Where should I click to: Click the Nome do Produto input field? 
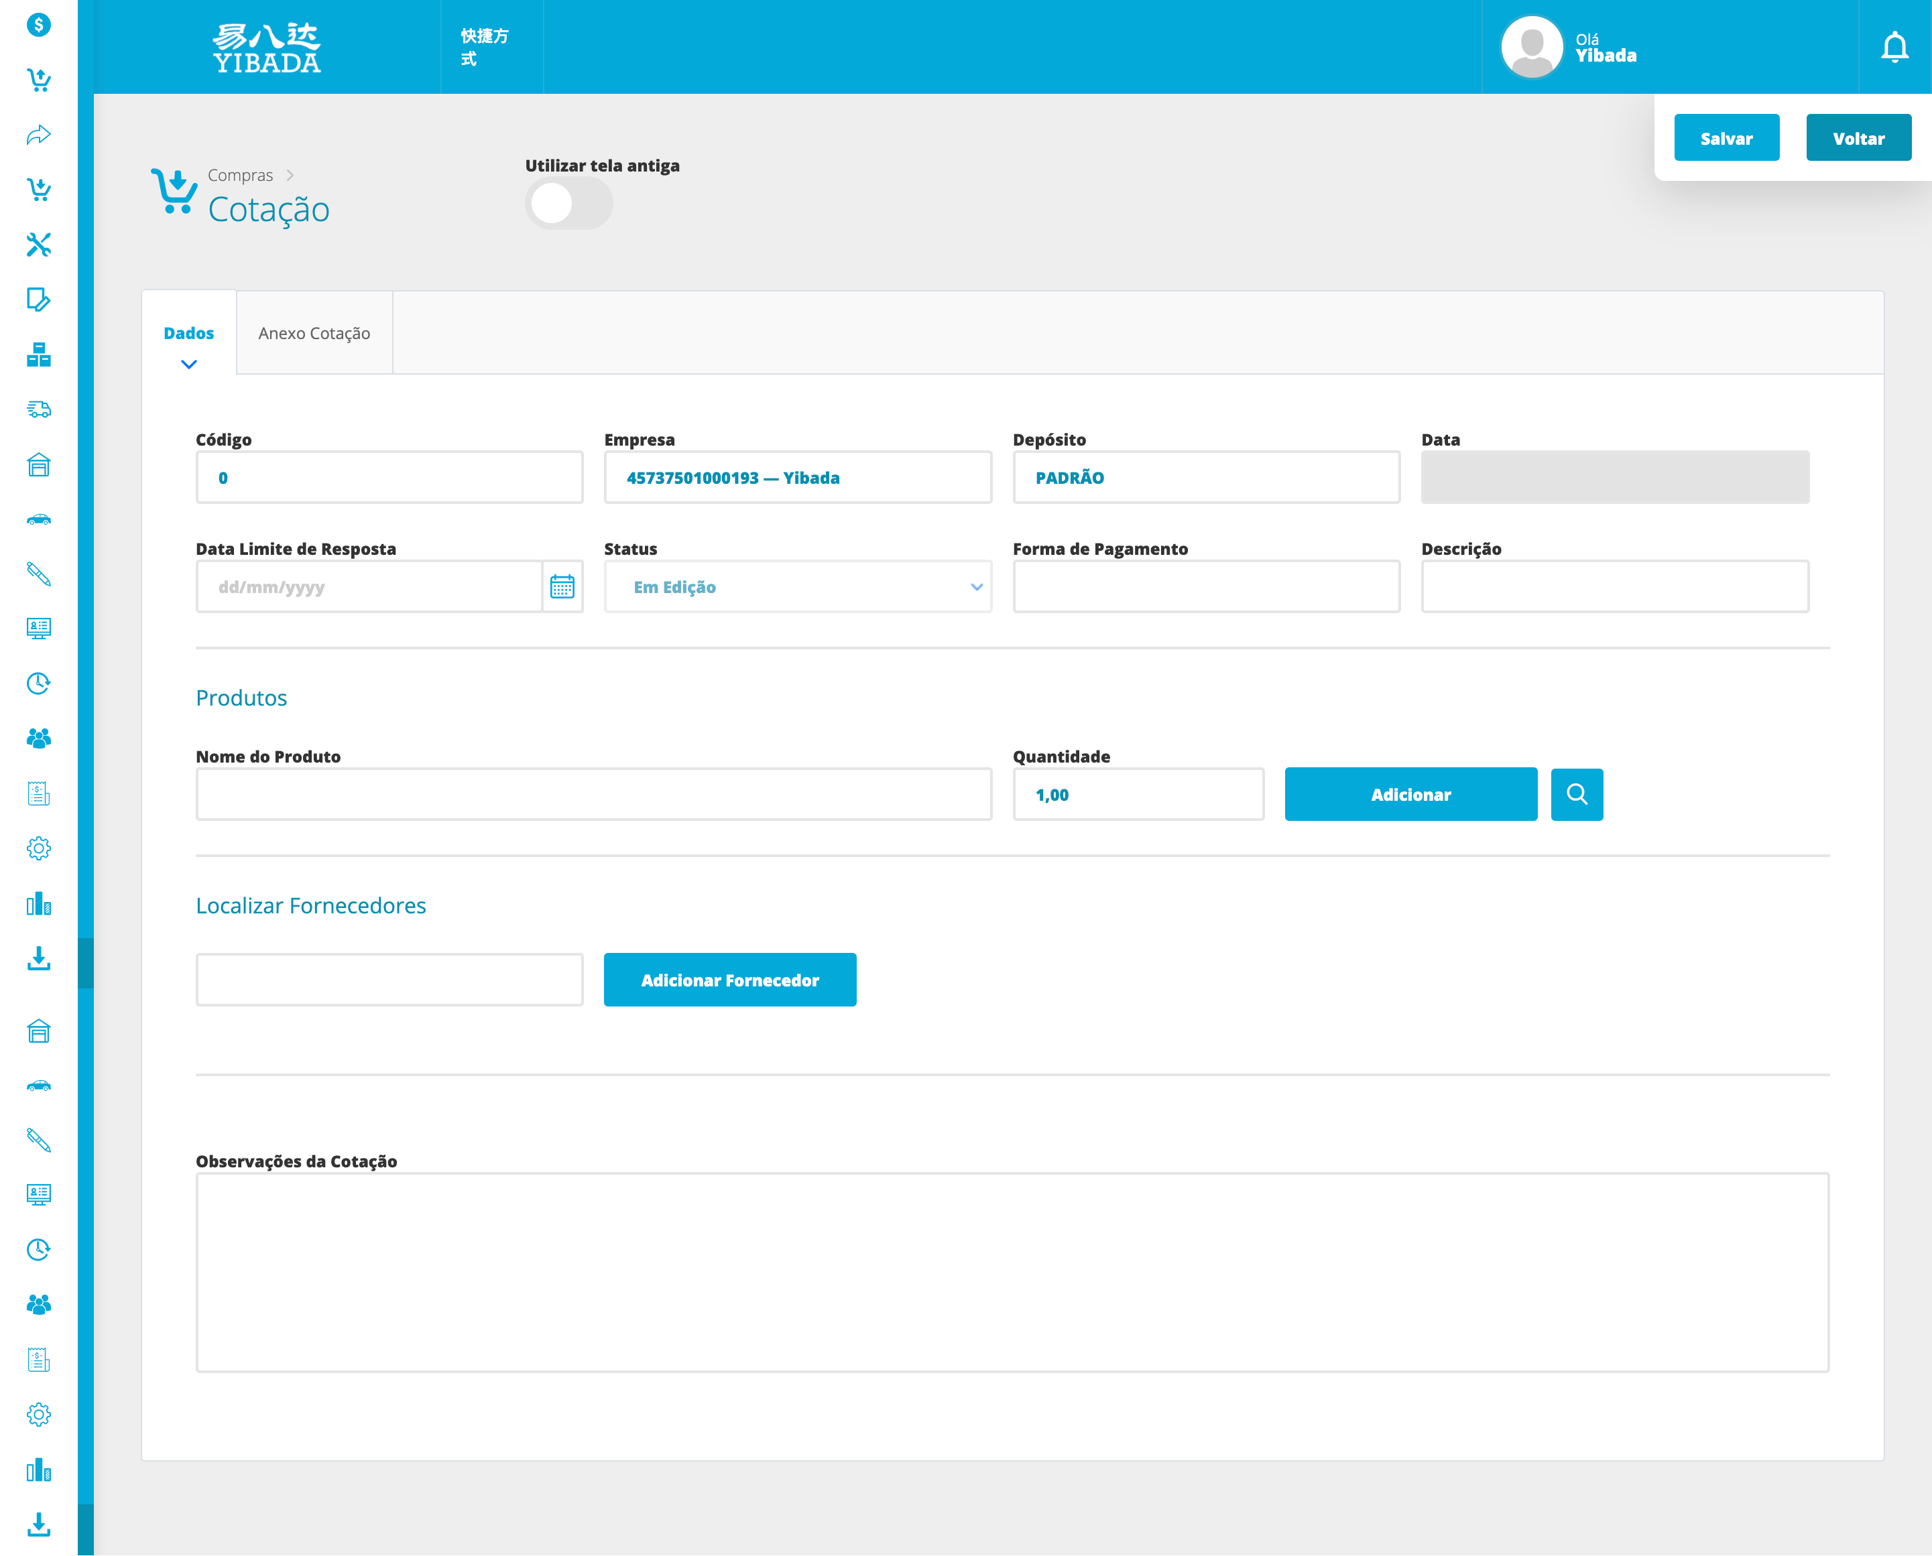pyautogui.click(x=593, y=794)
